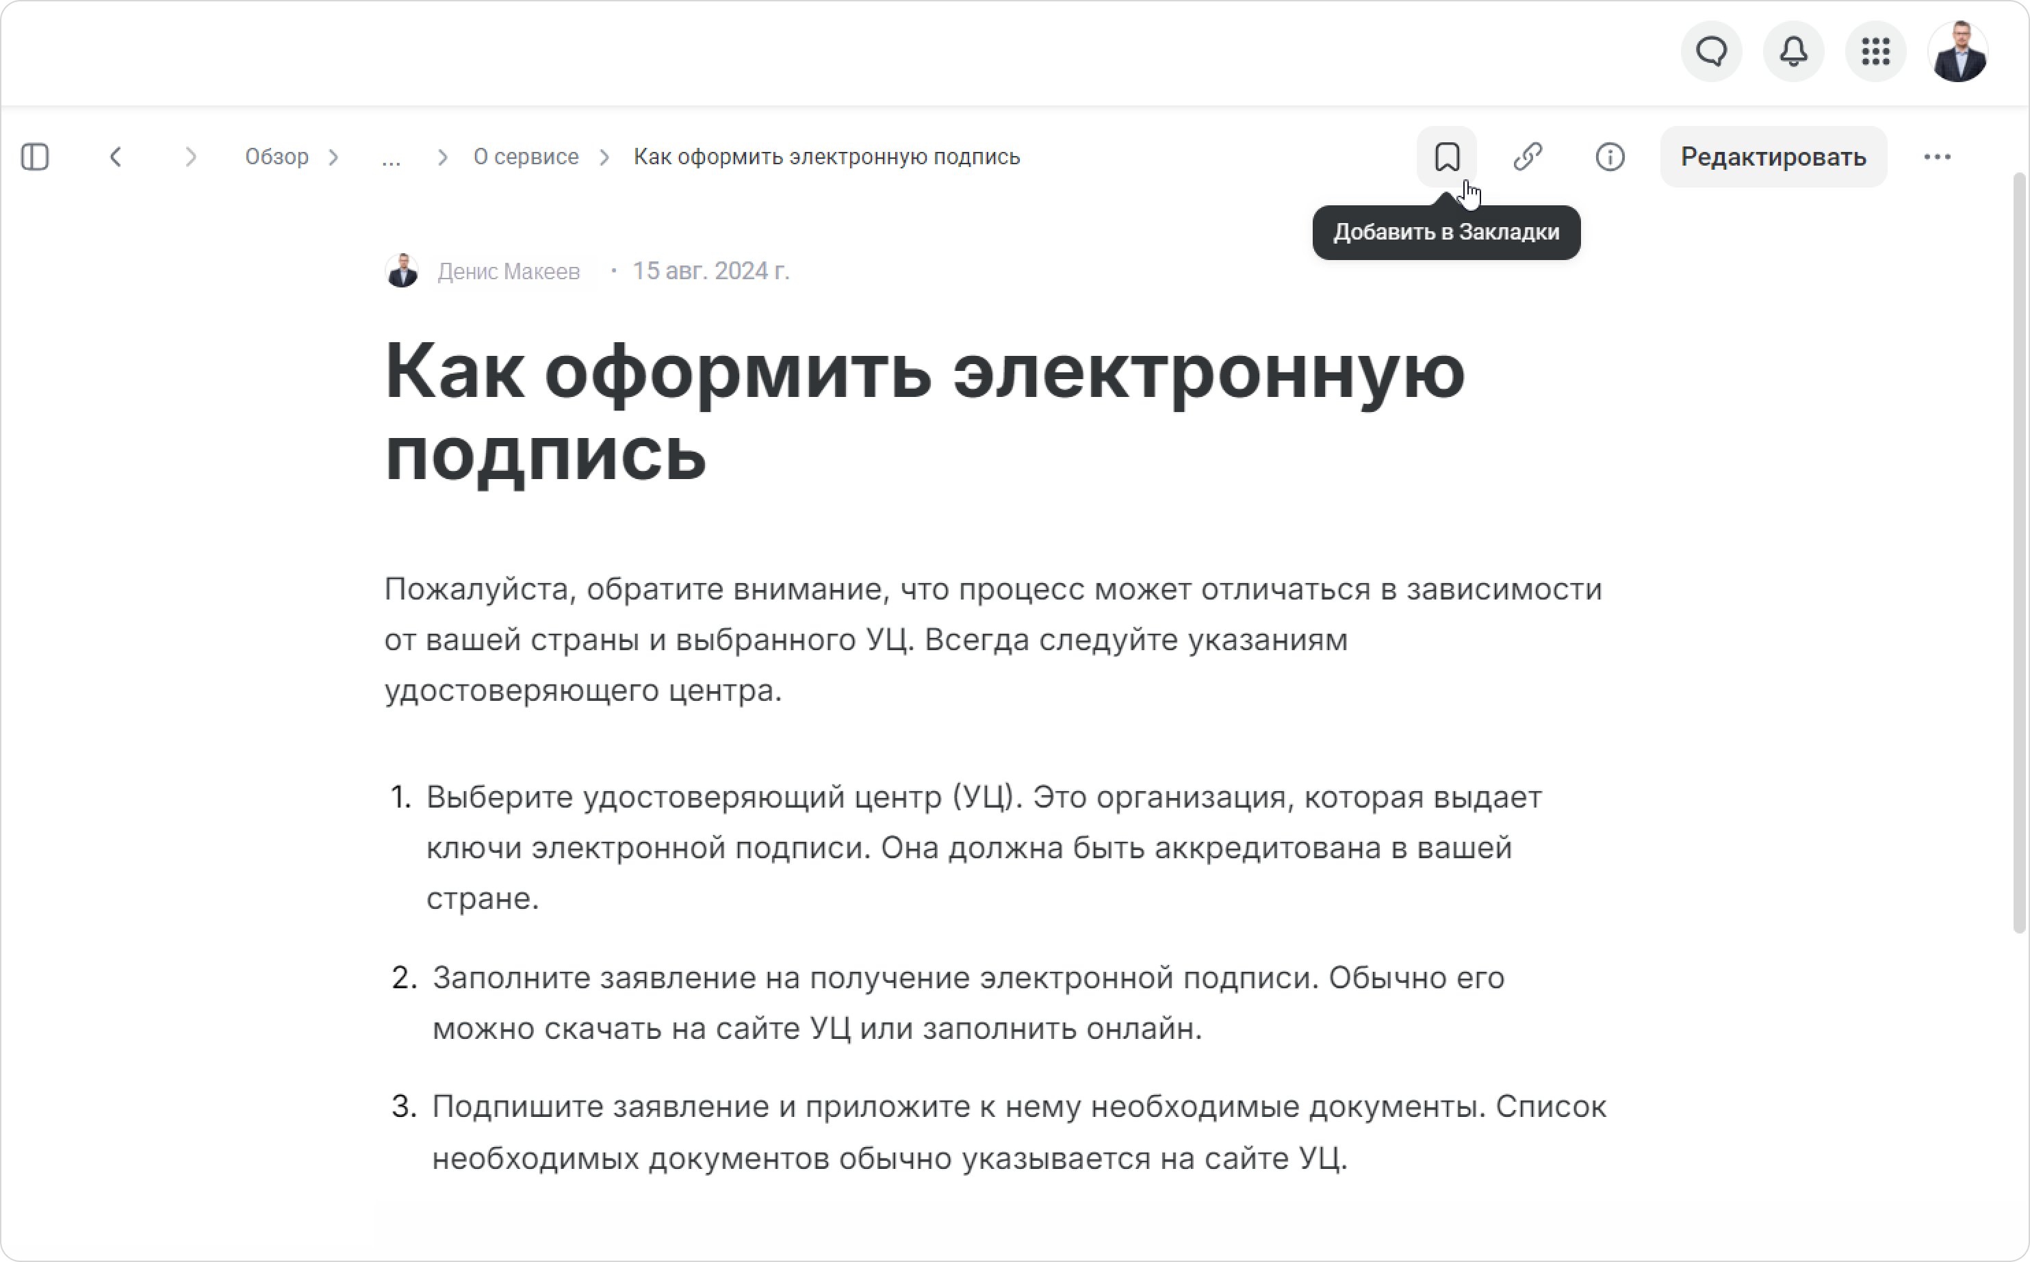Copy the page link icon
The width and height of the screenshot is (2030, 1262).
click(x=1528, y=157)
